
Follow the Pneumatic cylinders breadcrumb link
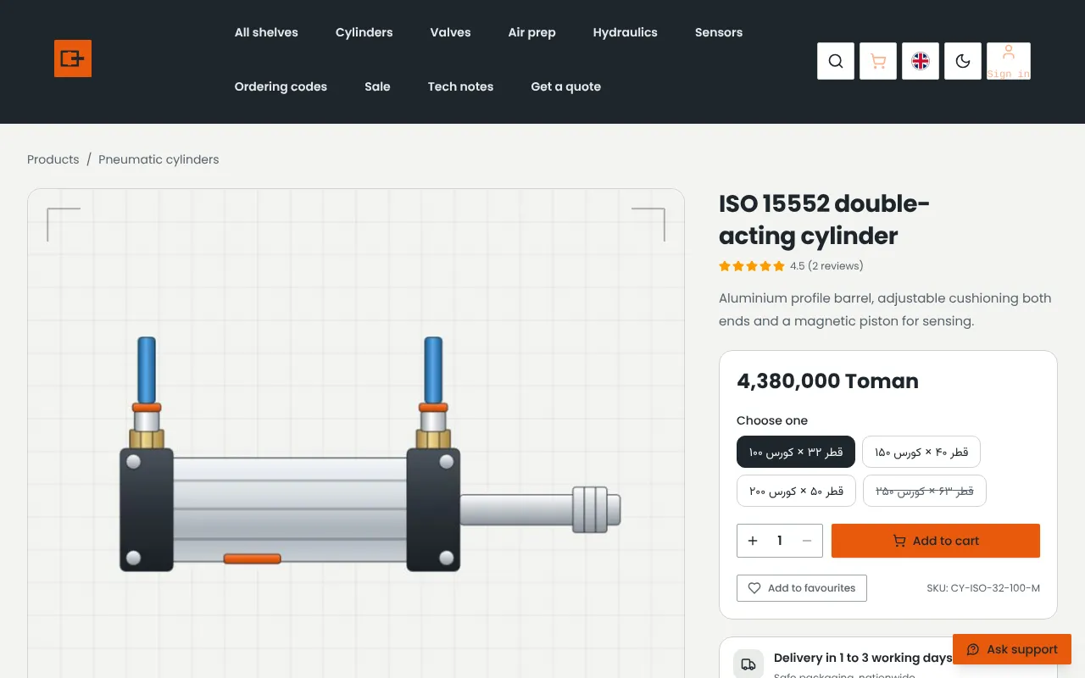tap(159, 159)
